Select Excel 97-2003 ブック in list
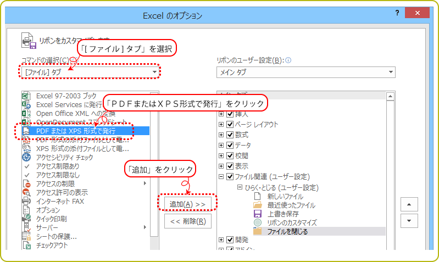 pos(66,96)
